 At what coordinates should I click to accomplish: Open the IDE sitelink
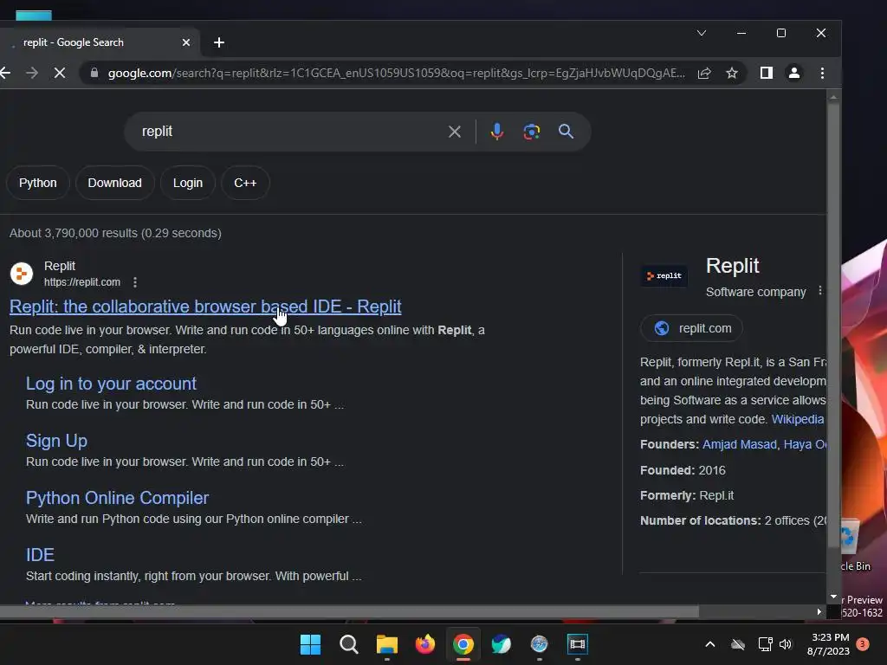tap(40, 555)
